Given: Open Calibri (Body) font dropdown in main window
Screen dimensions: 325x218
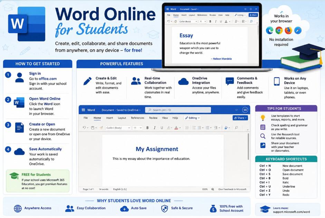Looking at the screenshot, I should [x=118, y=128].
